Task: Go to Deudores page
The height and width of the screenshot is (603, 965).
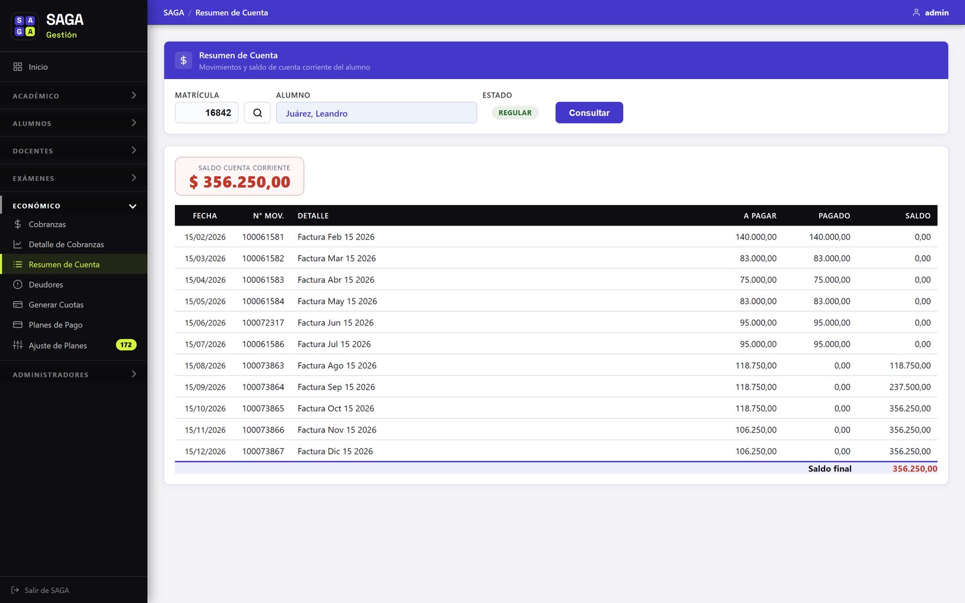Action: point(74,285)
